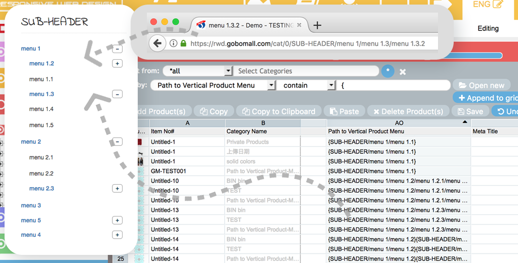Collapse the menu 1.3 submenu
Viewport: 518px width, 263px height.
coord(117,94)
